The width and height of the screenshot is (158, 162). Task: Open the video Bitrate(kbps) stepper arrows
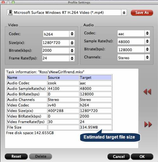click(x=72, y=50)
